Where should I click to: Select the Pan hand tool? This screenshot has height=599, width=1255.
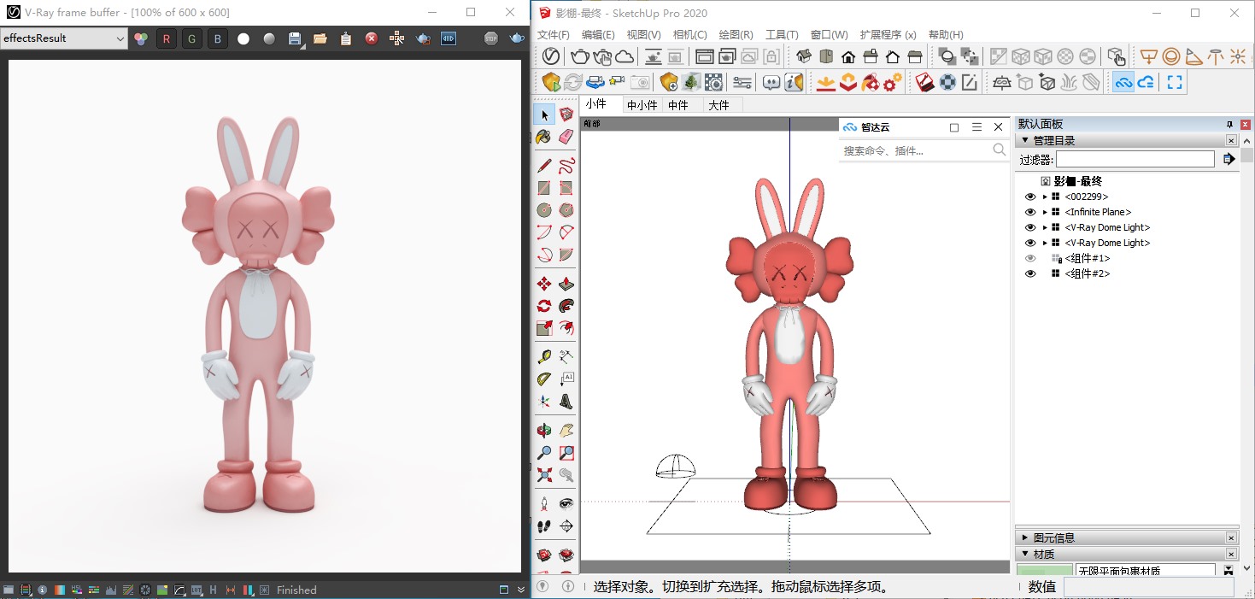point(566,430)
